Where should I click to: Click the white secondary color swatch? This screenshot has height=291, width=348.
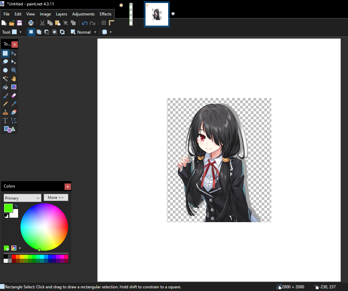[15, 214]
